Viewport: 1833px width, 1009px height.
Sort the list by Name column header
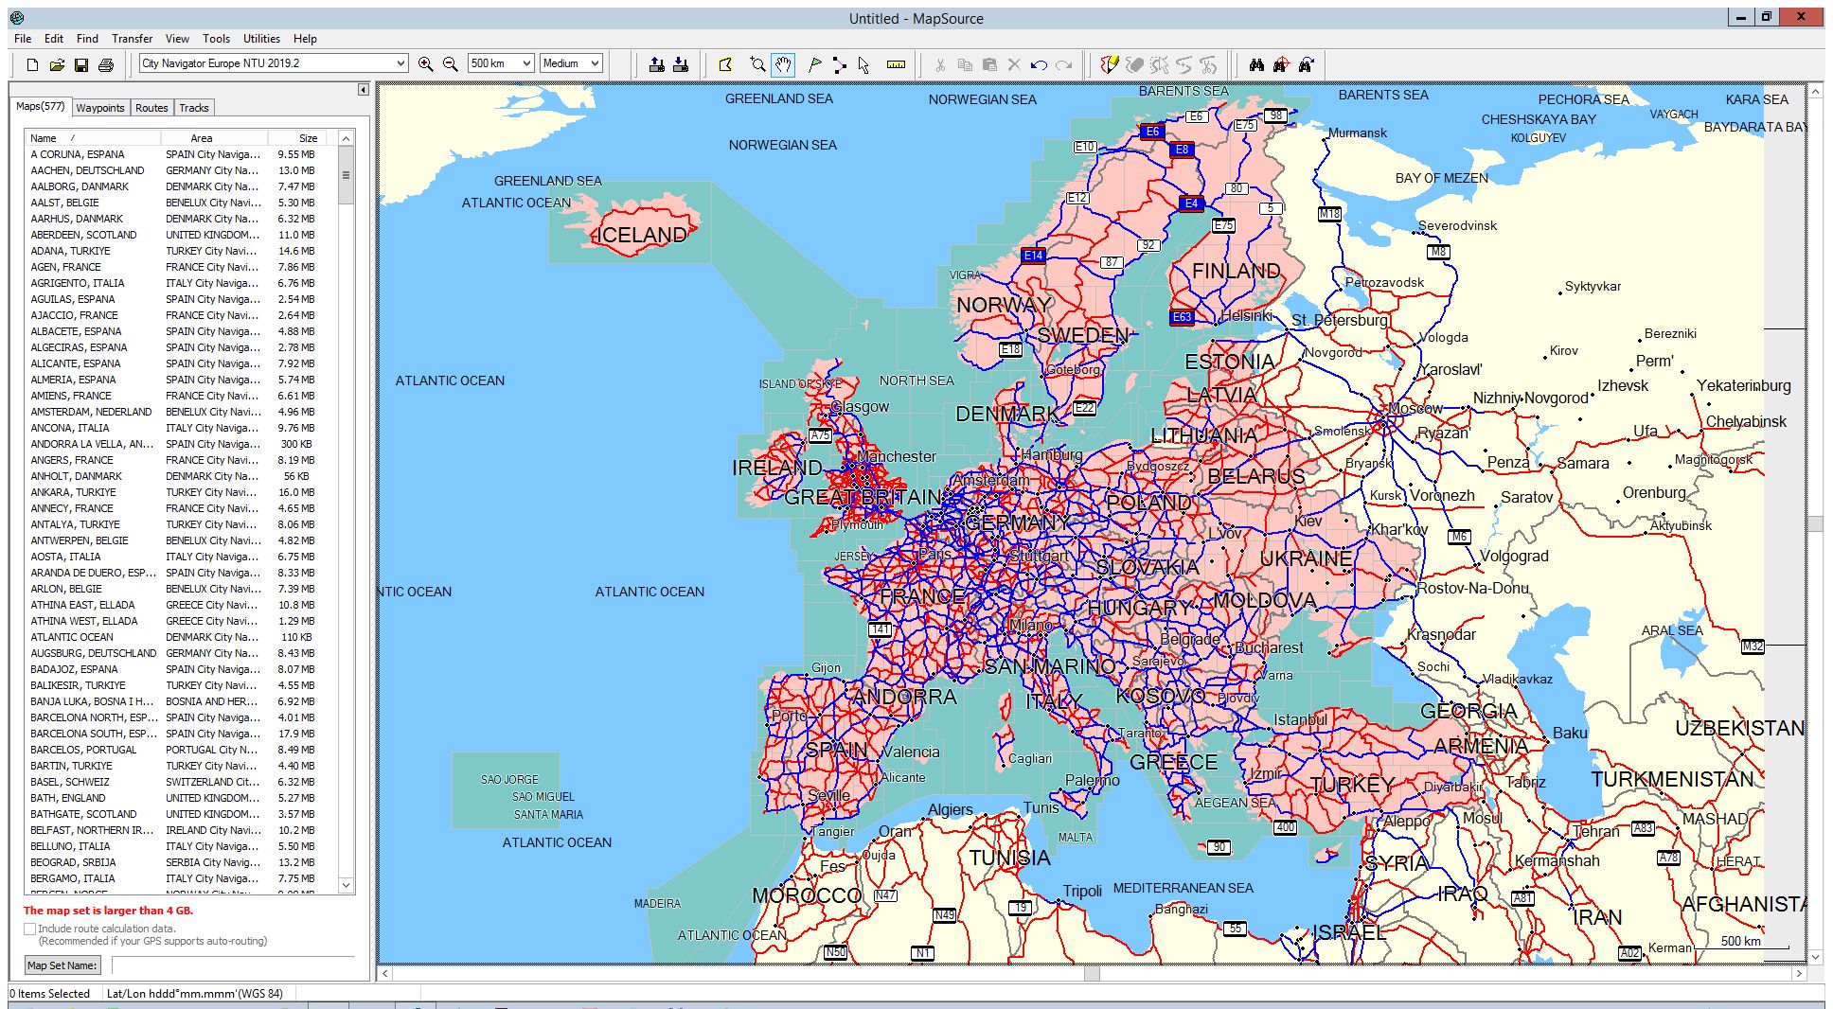[92, 138]
